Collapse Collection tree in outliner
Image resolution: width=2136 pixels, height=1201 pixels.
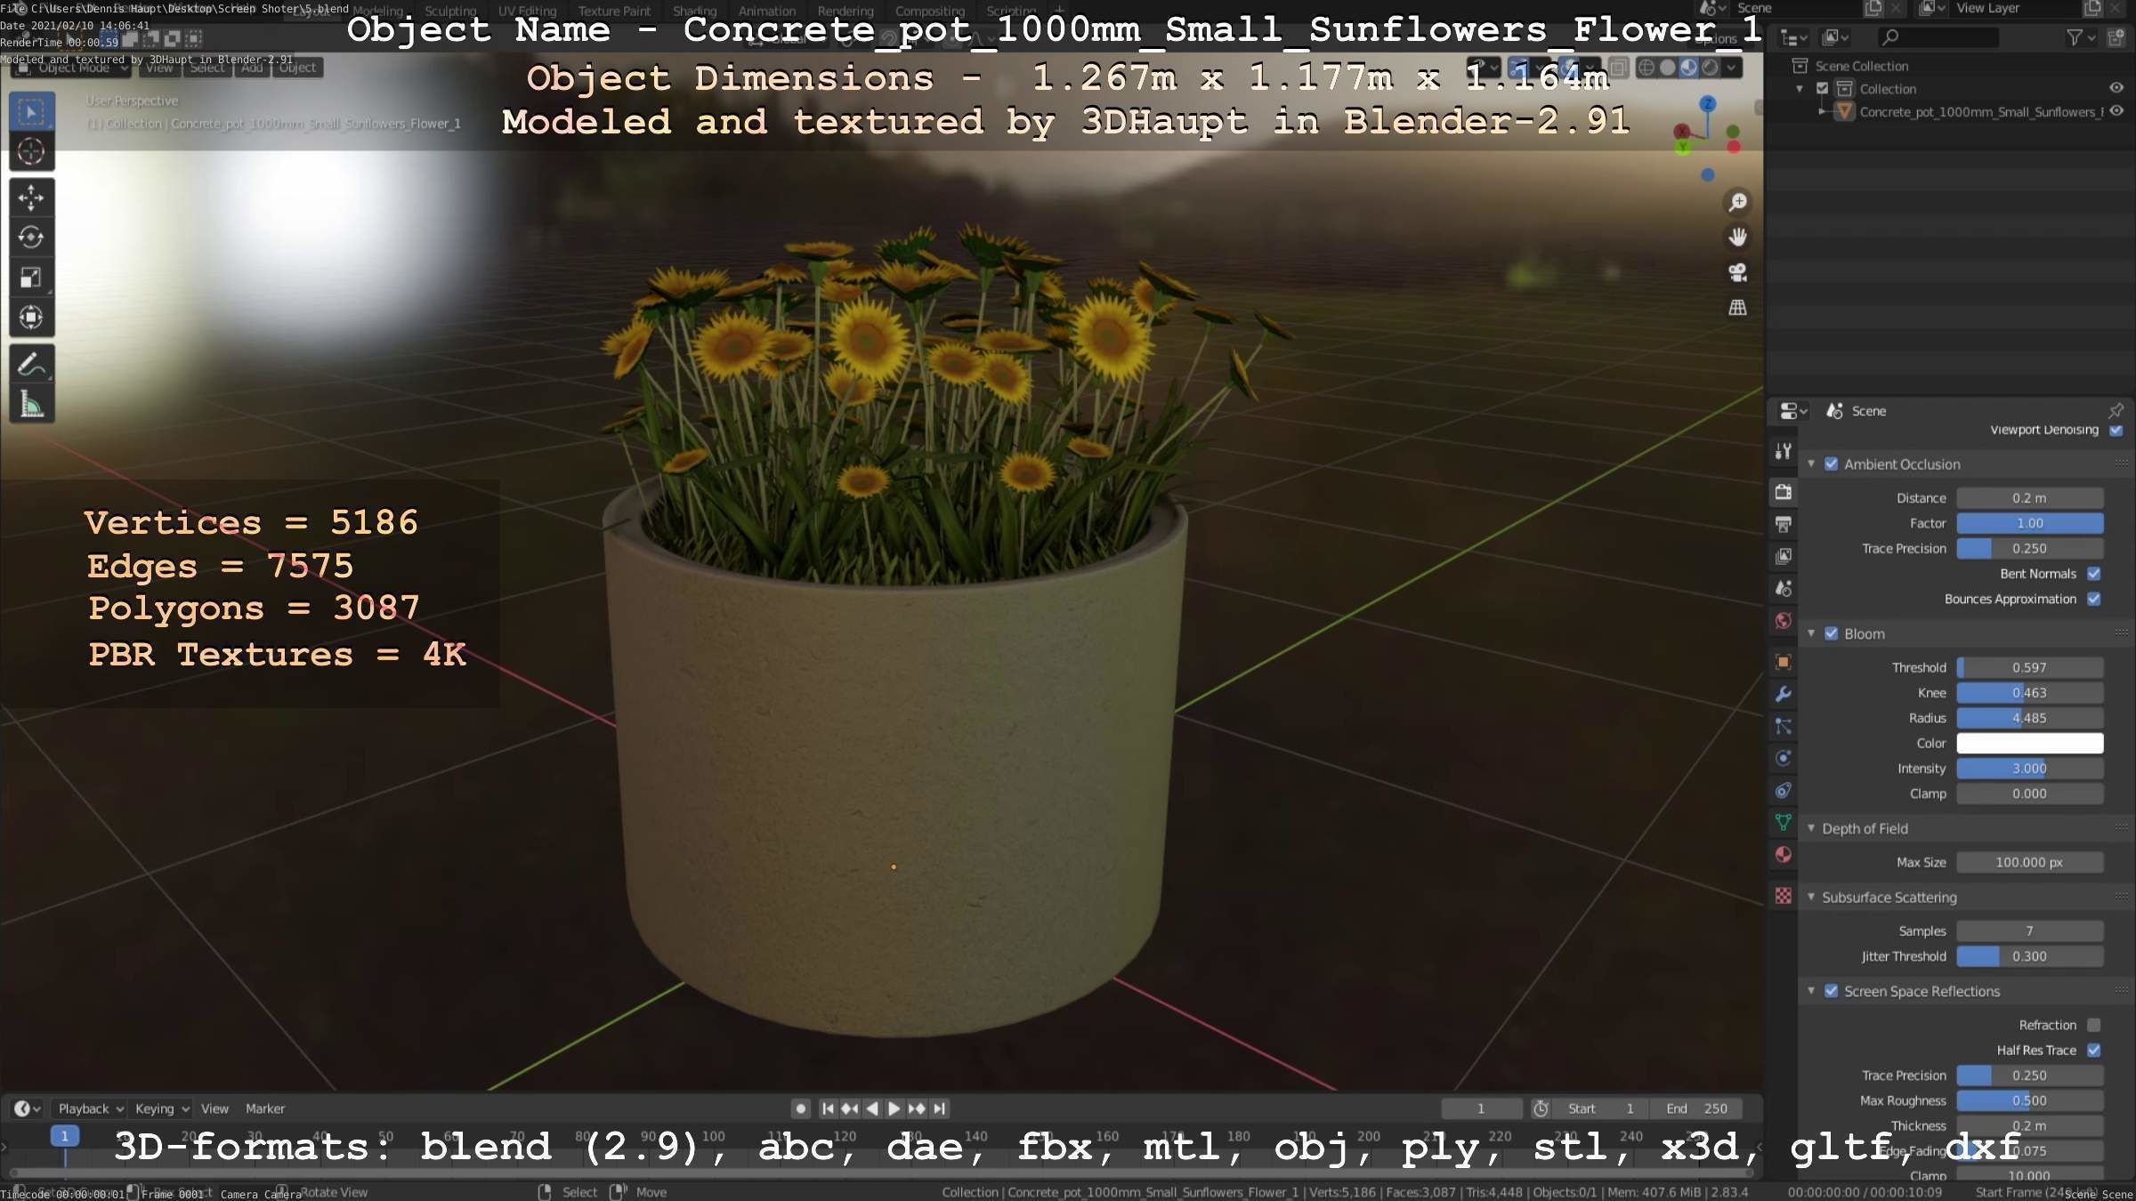tap(1800, 88)
